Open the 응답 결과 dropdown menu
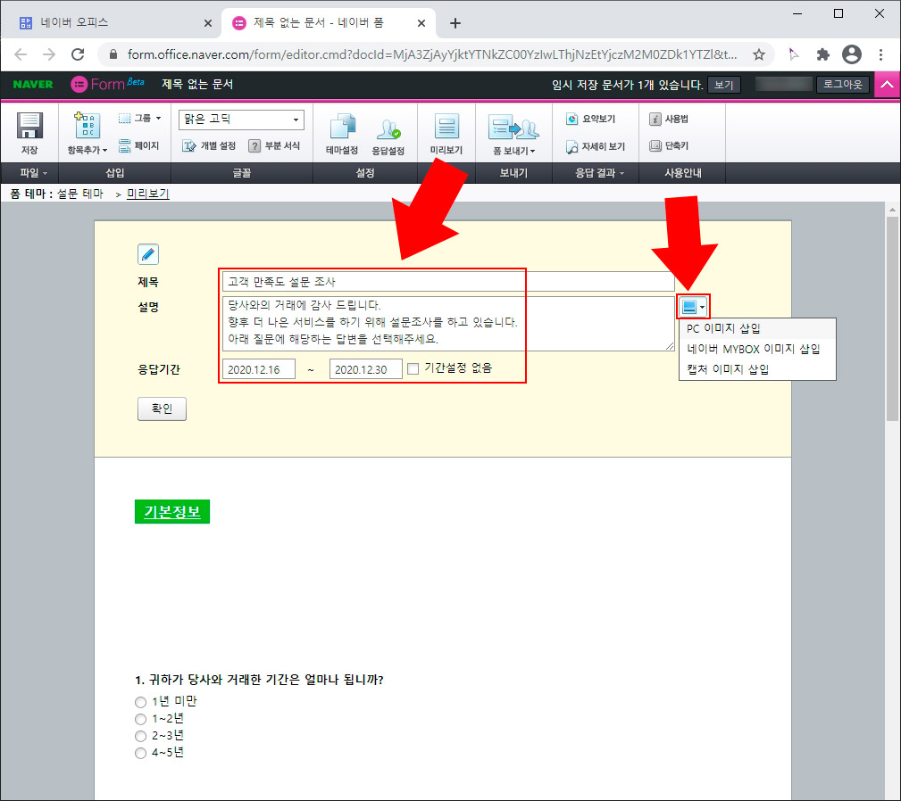The height and width of the screenshot is (801, 901). point(596,173)
